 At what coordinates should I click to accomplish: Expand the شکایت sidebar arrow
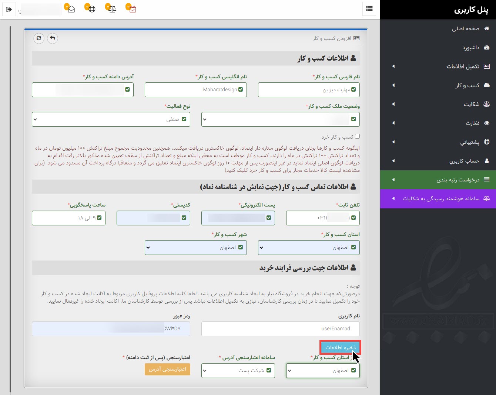[393, 104]
